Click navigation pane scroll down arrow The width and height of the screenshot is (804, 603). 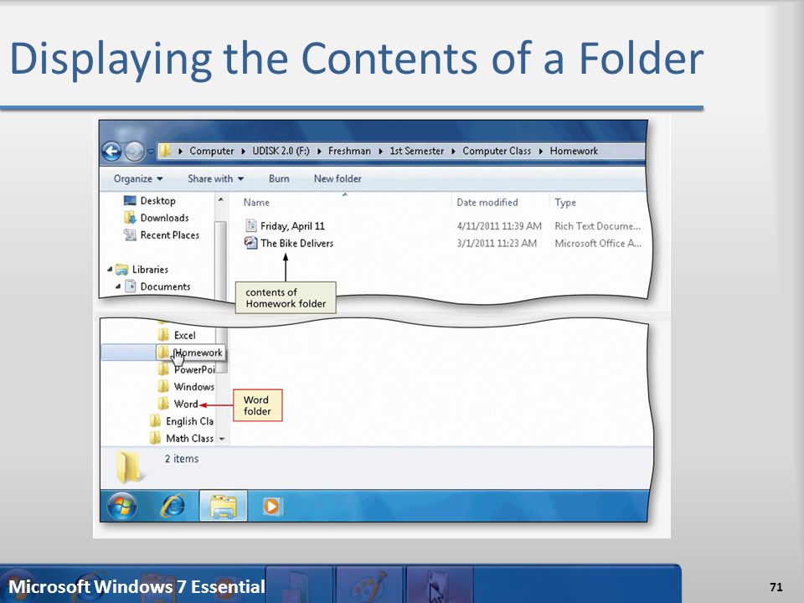coord(221,439)
